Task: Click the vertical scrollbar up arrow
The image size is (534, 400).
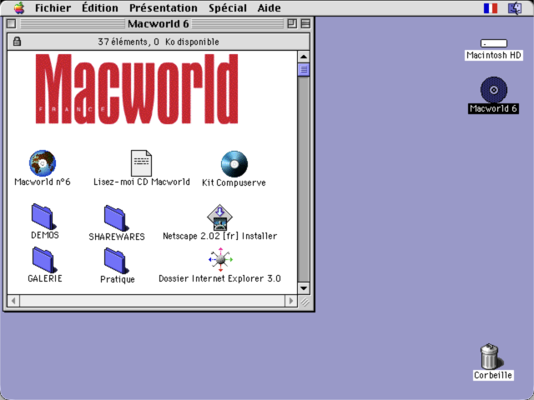Action: (304, 57)
